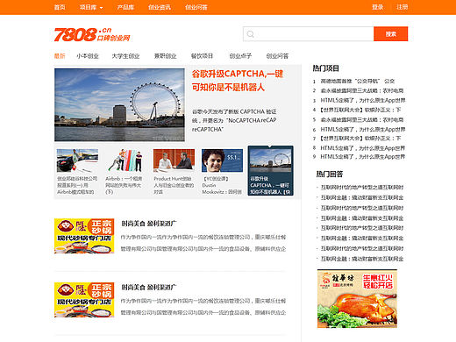Open 创业问答 in the orange top bar

(196, 7)
